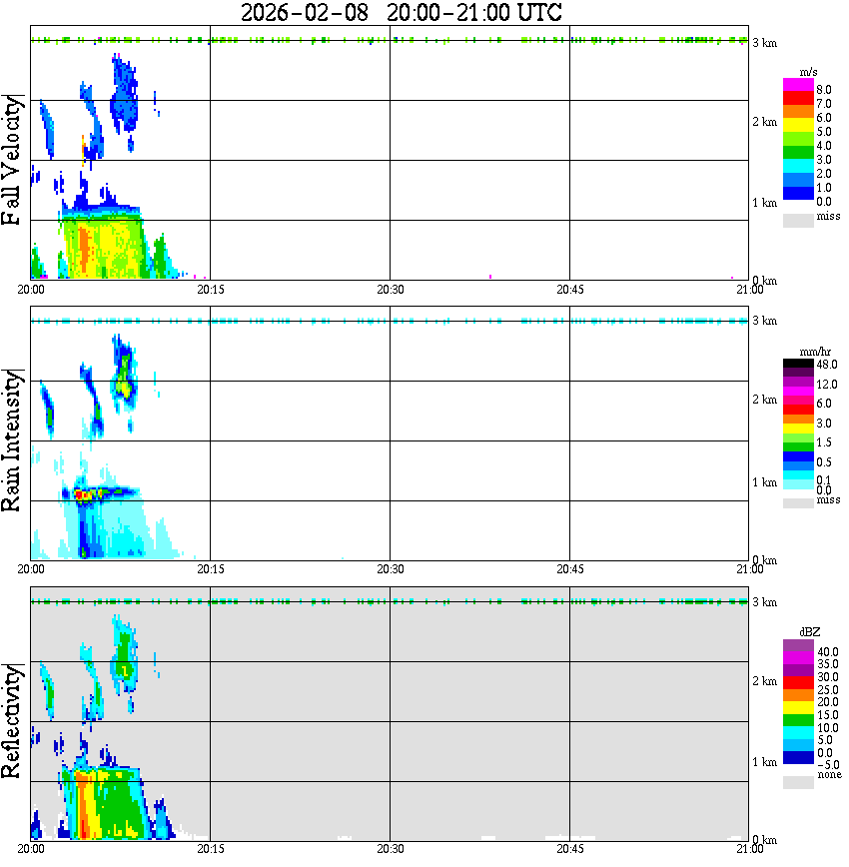849x867 pixels.
Task: Click the purple 40.0 dBZ legend swatch
Action: [x=798, y=645]
